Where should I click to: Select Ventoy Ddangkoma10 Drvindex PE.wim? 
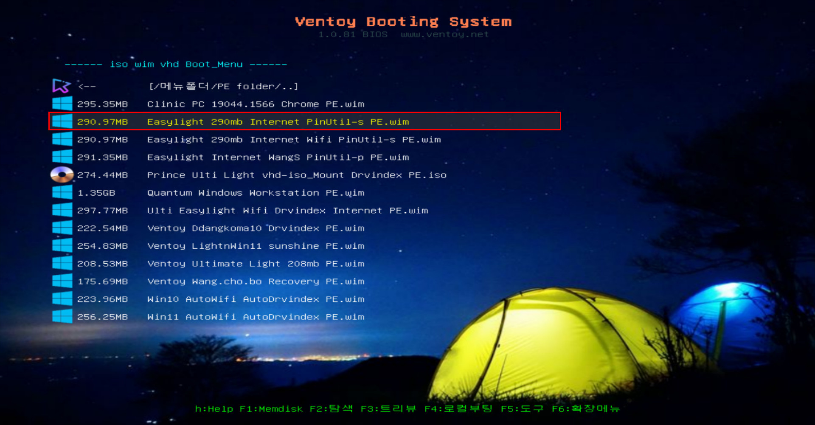coord(256,228)
